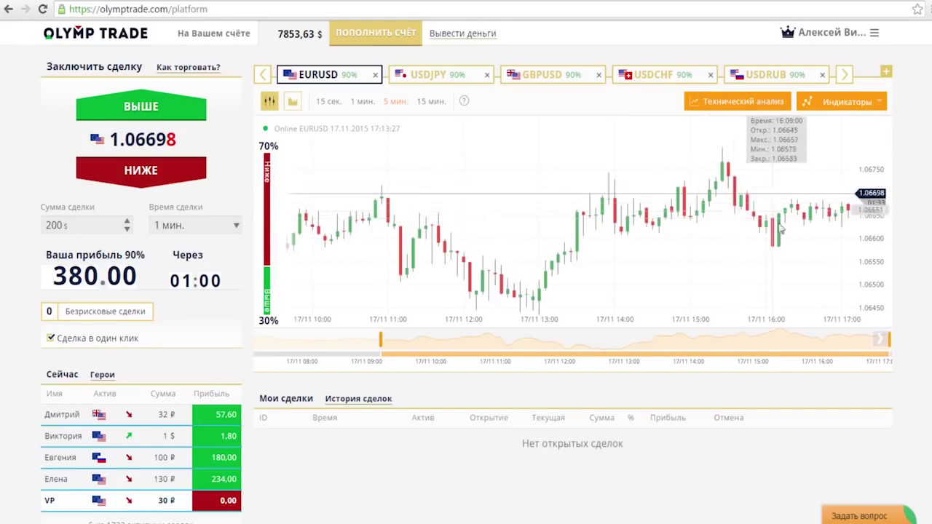
Task: Click Вывести деньги link
Action: pyautogui.click(x=462, y=33)
